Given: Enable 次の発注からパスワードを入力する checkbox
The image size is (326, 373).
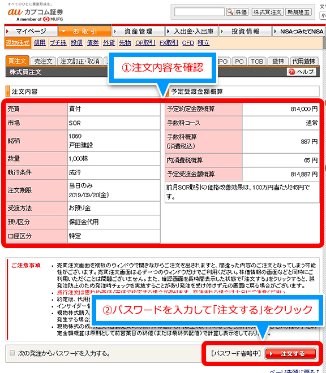Looking at the screenshot, I should 12,353.
